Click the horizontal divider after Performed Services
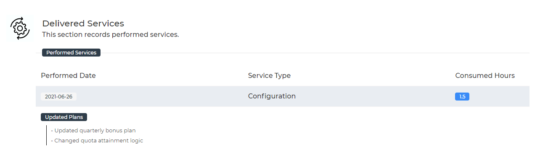The width and height of the screenshot is (556, 160). [x=315, y=53]
